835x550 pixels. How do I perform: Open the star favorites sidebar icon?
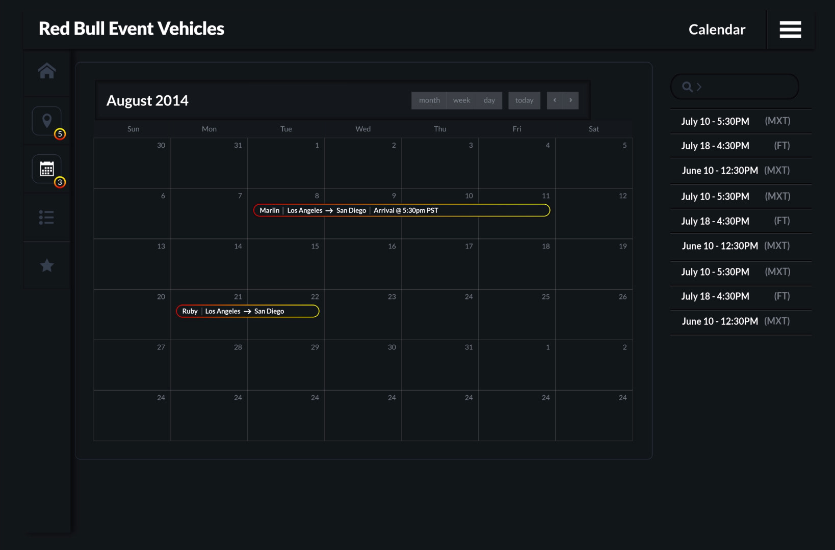pyautogui.click(x=47, y=265)
